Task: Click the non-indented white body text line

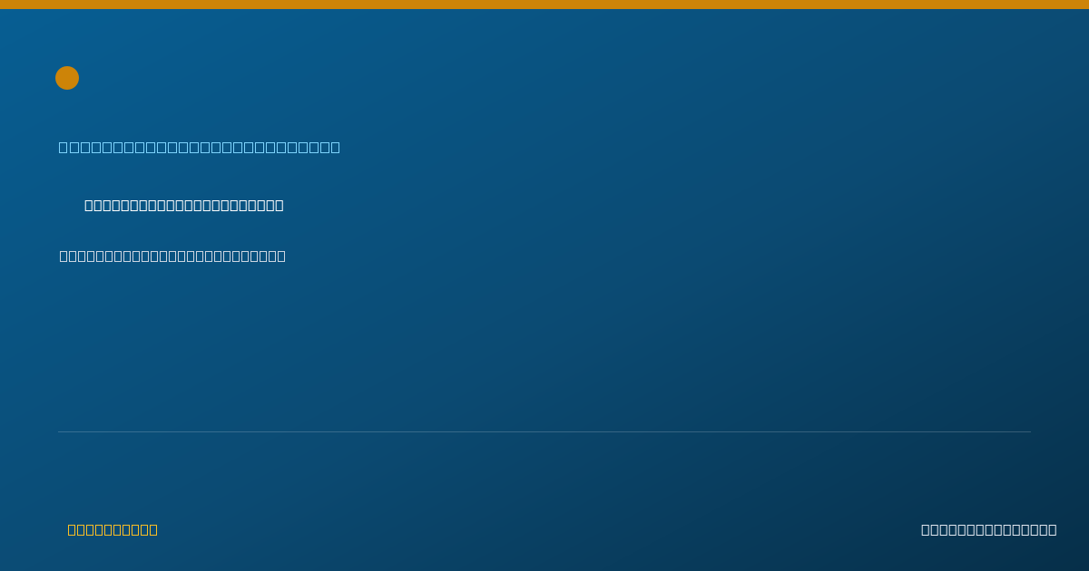Action: [172, 256]
